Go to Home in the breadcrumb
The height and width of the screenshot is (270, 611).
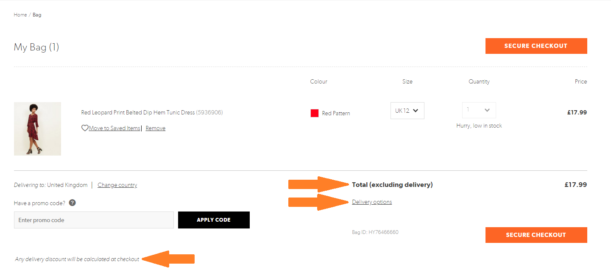[20, 15]
